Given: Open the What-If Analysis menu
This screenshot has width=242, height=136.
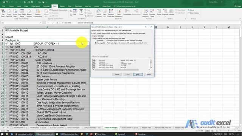Looking at the screenshot, I should [146, 13].
